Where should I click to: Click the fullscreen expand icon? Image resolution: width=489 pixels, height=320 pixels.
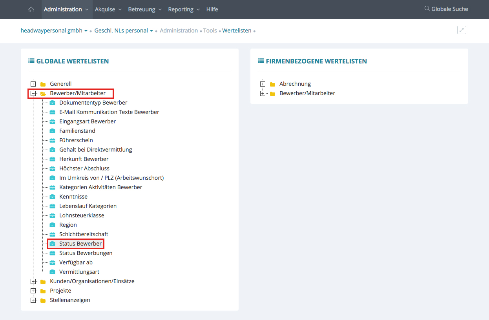click(462, 30)
